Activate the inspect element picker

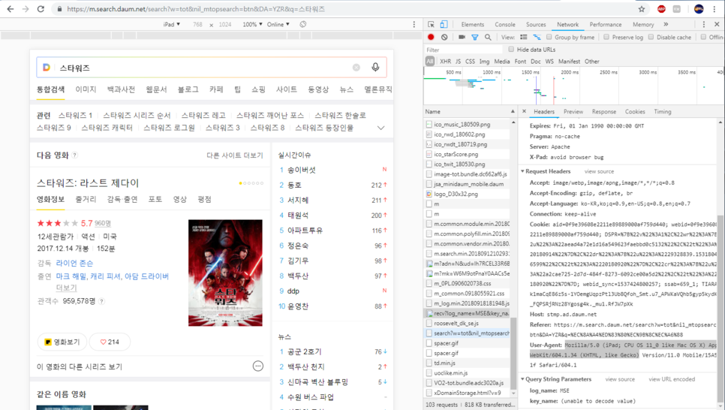click(431, 24)
